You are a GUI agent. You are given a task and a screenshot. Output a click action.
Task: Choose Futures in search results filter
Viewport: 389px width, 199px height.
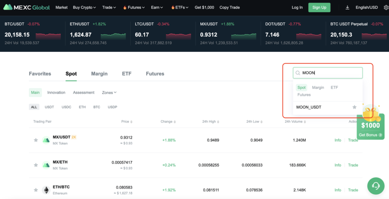click(x=304, y=95)
